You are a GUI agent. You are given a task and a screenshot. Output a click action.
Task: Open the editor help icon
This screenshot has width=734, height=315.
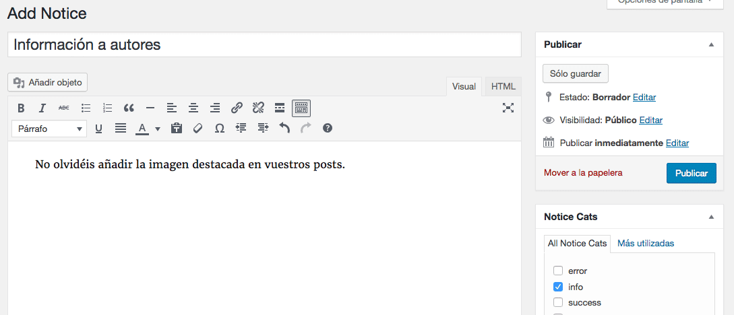click(x=328, y=128)
